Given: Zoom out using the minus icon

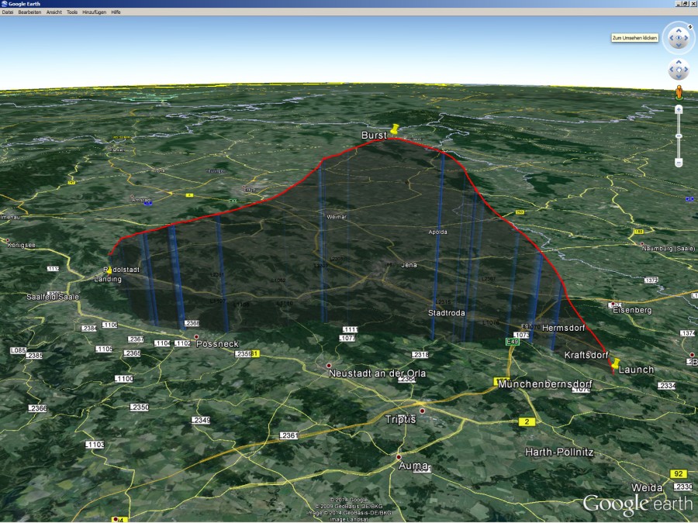Looking at the screenshot, I should pos(679,161).
